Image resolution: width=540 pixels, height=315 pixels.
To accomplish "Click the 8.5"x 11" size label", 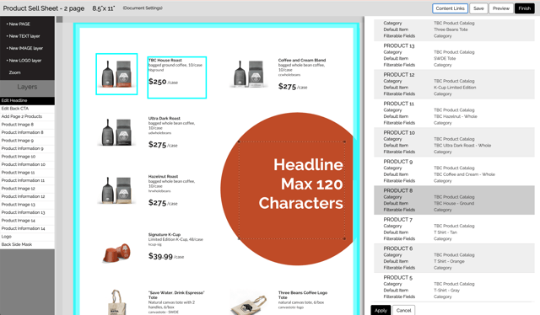I will 103,8.
